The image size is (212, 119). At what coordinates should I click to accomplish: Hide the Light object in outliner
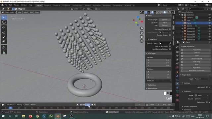click(x=209, y=20)
